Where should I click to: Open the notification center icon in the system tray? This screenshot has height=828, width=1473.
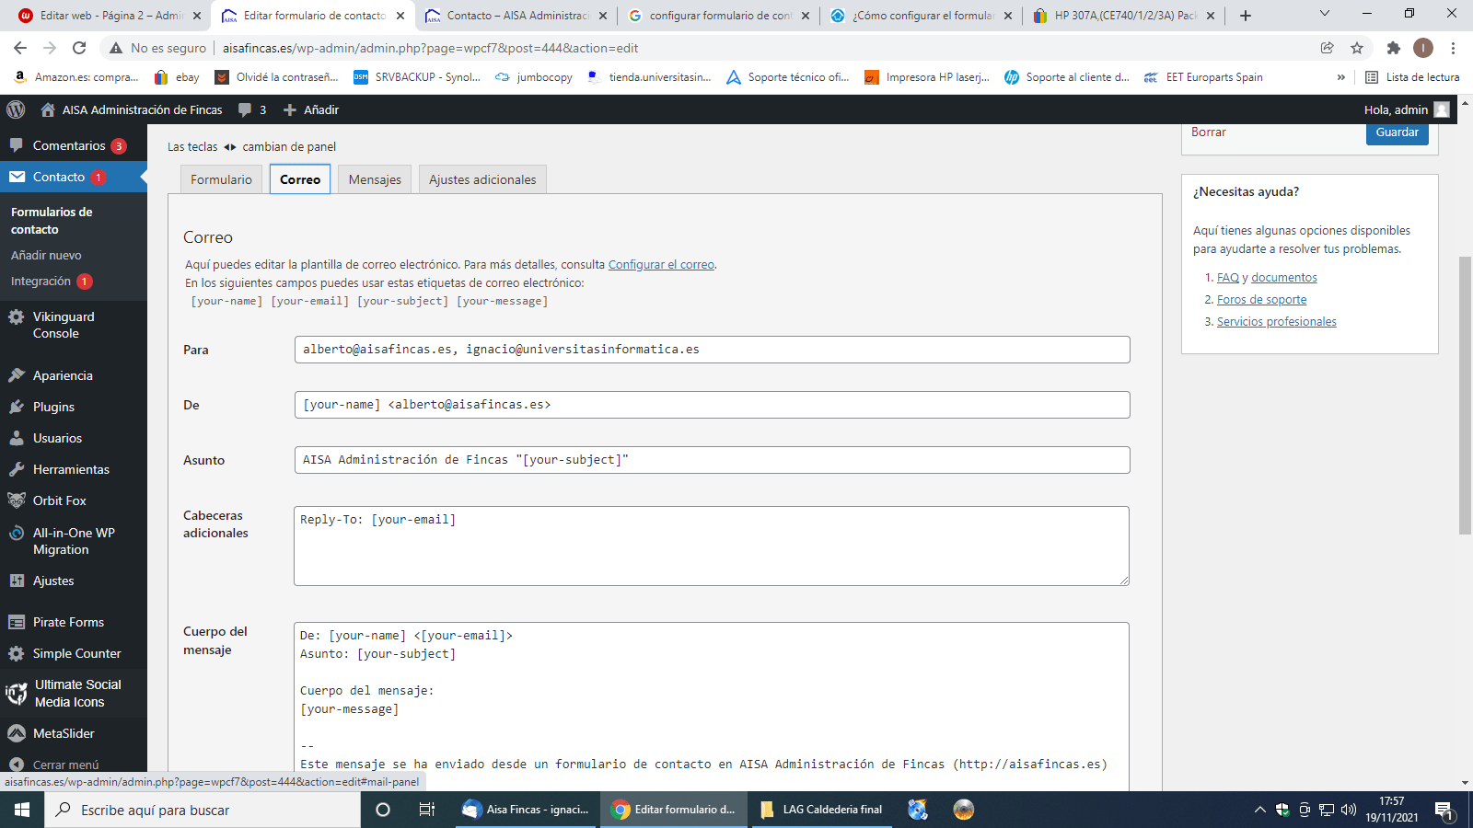[1444, 811]
